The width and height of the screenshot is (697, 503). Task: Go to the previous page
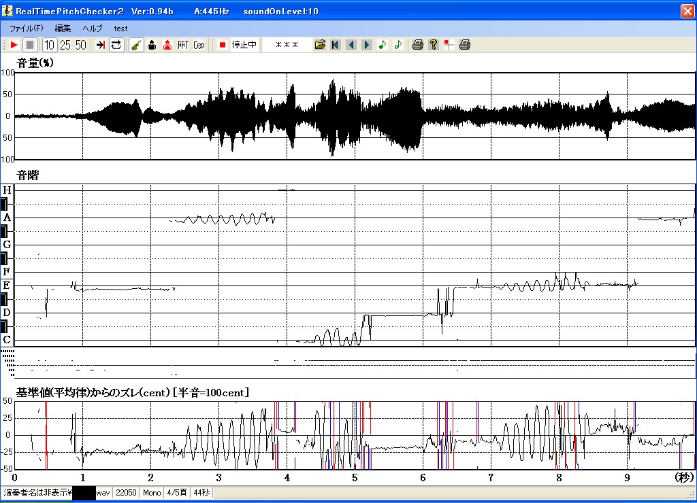351,45
